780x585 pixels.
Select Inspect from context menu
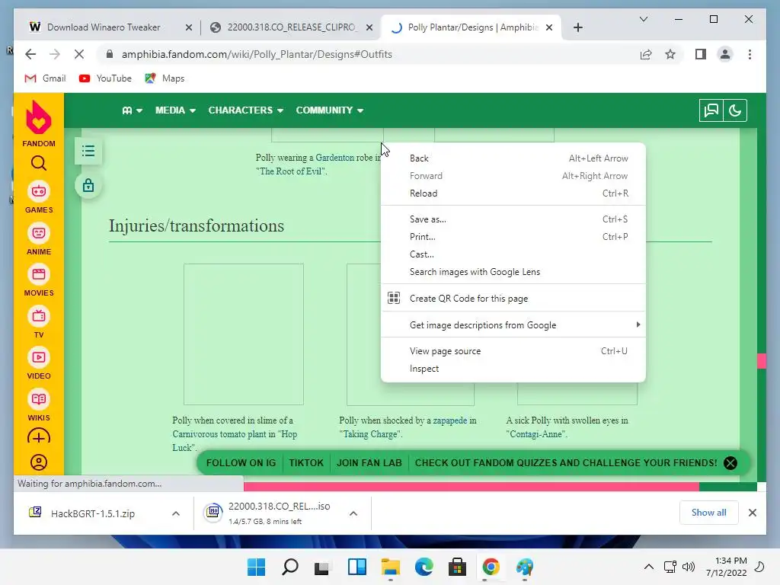click(x=513, y=369)
